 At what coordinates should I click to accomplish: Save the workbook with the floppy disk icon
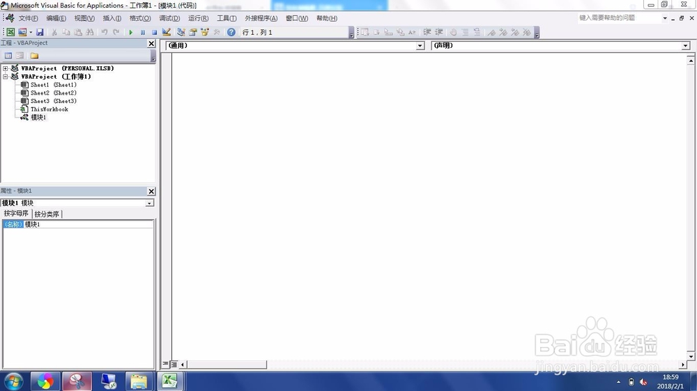point(40,32)
